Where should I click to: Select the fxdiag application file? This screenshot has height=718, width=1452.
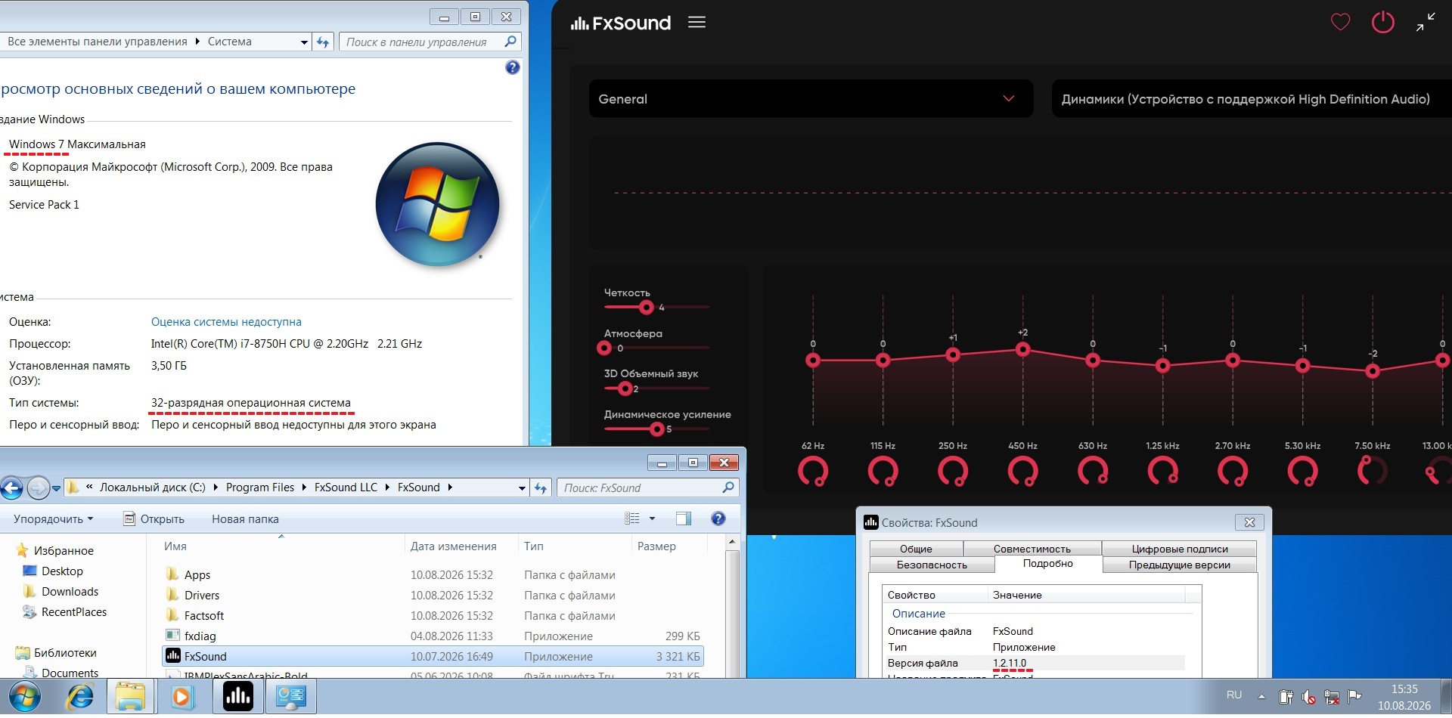point(433,636)
